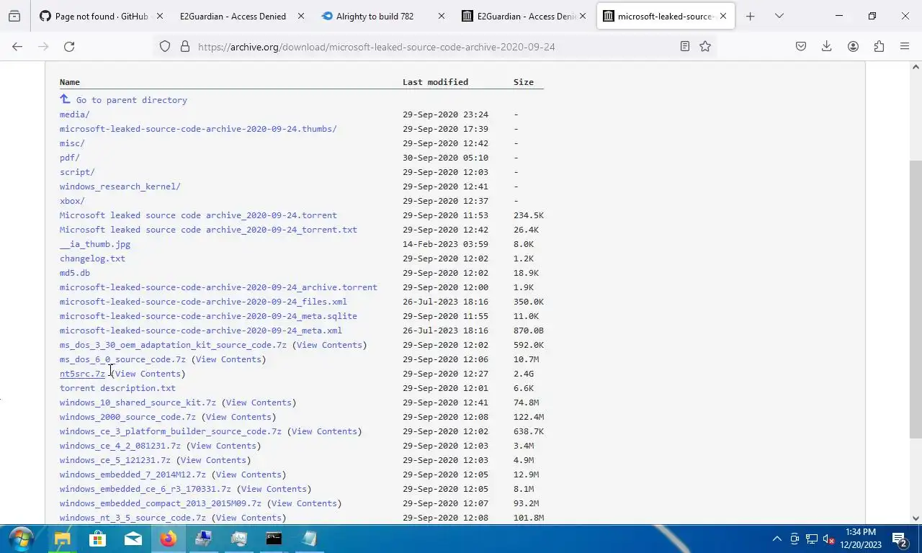Click Firefox icon in taskbar
Image resolution: width=922 pixels, height=553 pixels.
[x=168, y=539]
